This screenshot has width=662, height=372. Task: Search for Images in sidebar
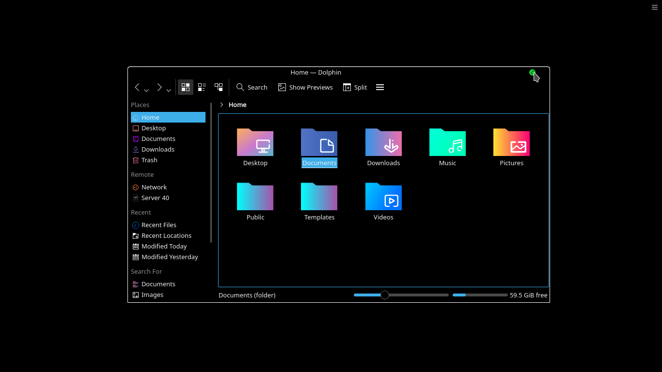tap(168, 294)
